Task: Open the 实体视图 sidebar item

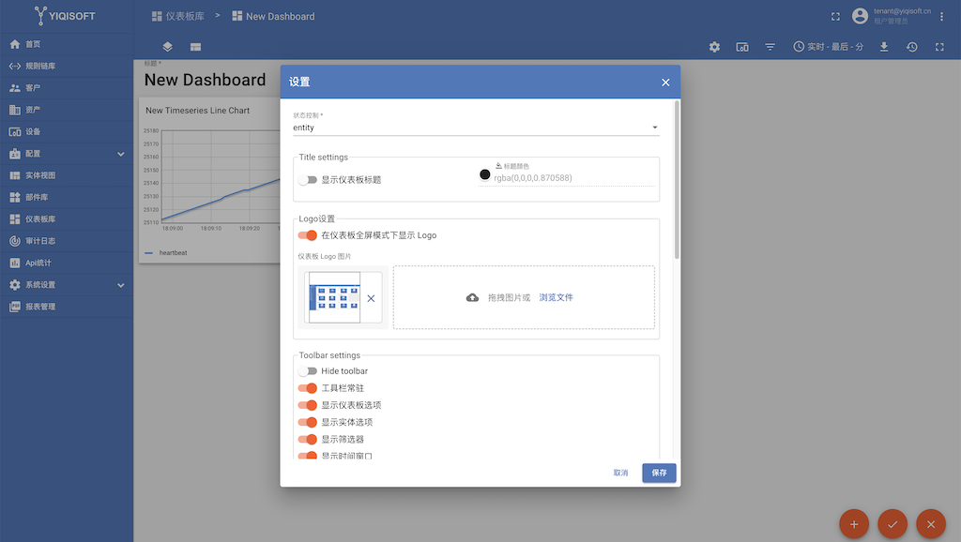Action: 67,175
